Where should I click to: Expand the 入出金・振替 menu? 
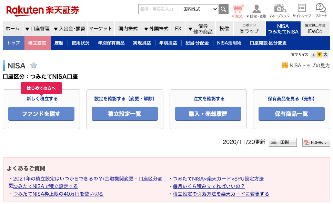coord(70,29)
